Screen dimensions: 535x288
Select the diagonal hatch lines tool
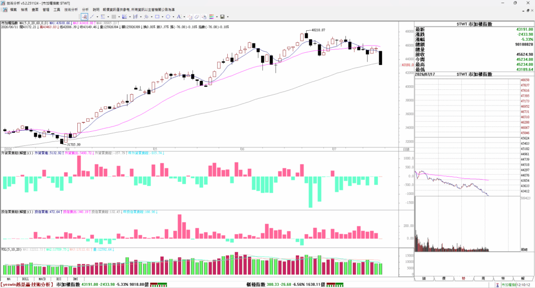(x=146, y=17)
